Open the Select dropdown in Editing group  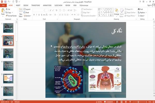click(141, 16)
